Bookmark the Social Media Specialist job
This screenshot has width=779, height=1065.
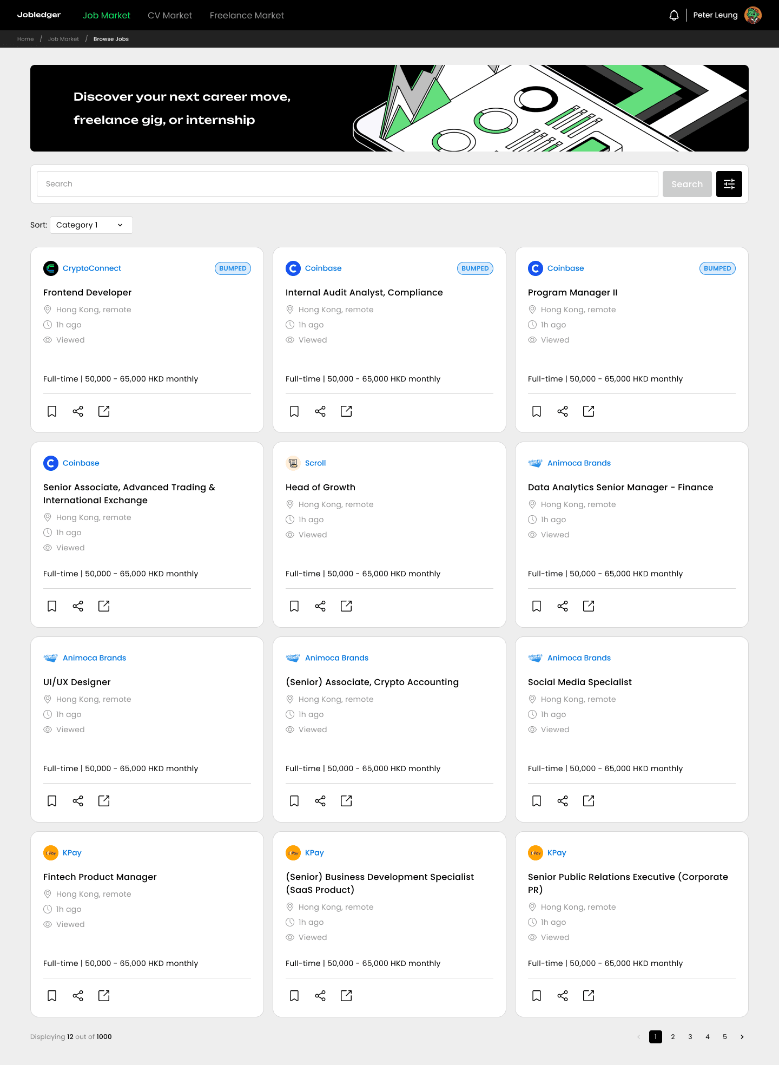tap(537, 801)
